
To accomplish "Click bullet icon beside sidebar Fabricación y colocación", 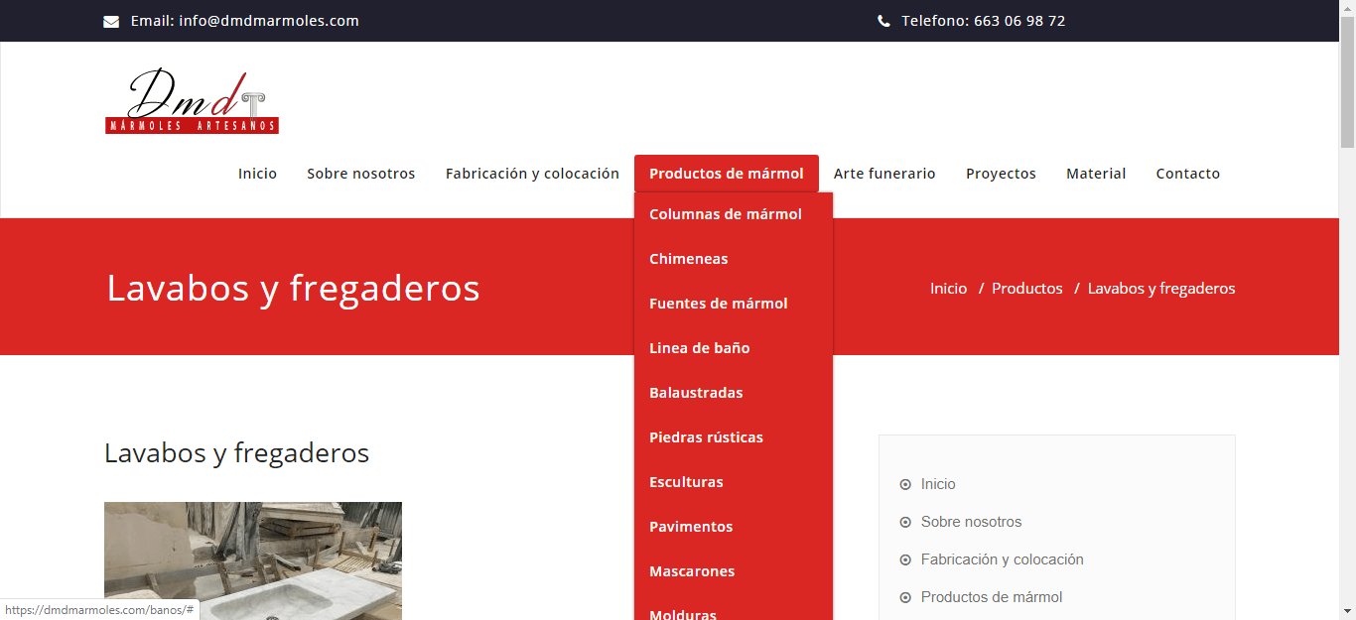I will tap(905, 560).
